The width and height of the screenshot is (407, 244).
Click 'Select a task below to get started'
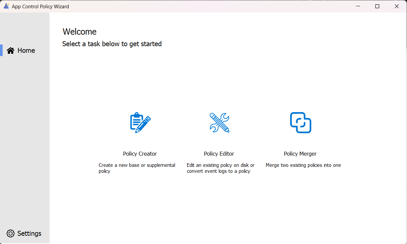(112, 44)
